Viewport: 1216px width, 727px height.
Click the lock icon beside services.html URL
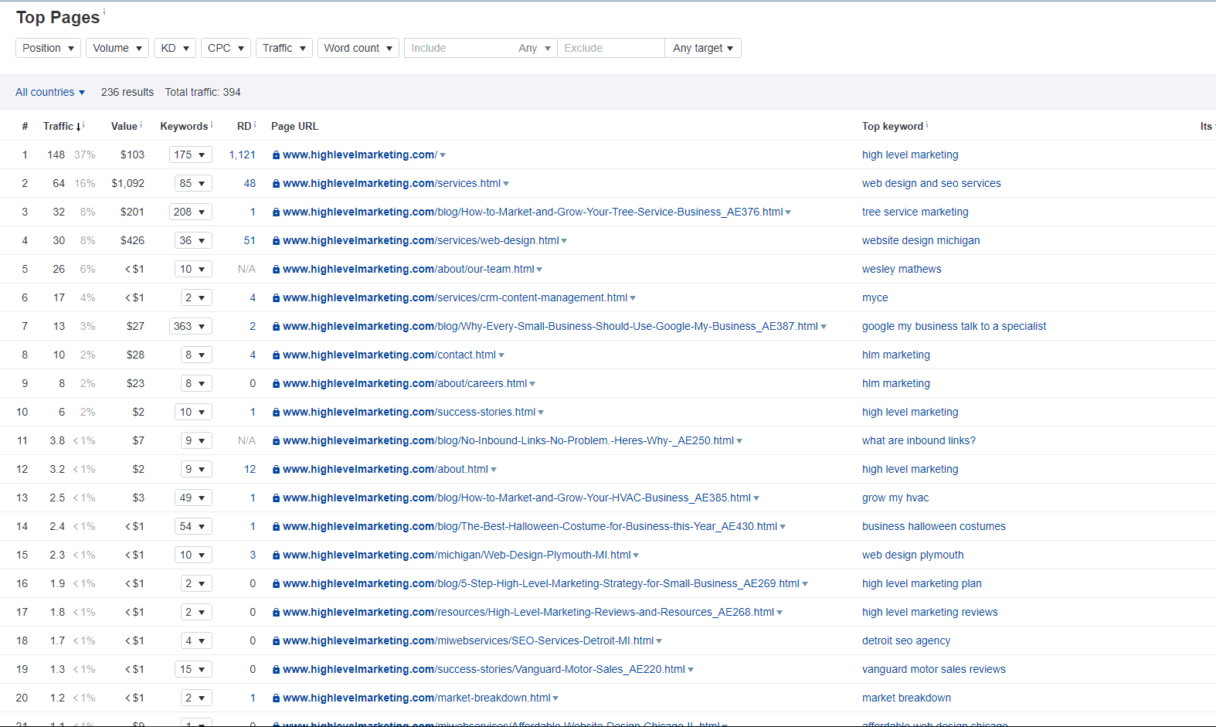point(276,183)
